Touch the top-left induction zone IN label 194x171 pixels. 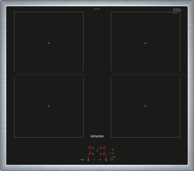click(49, 43)
